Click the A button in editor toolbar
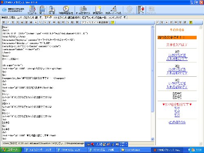Image resolution: width=204 pixels, height=153 pixels. tap(35, 22)
